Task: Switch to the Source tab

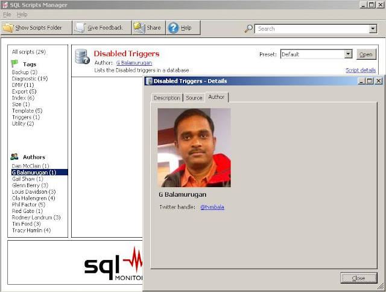Action: 194,98
